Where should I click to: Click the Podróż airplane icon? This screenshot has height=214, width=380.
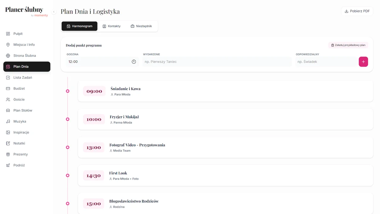tap(8, 165)
